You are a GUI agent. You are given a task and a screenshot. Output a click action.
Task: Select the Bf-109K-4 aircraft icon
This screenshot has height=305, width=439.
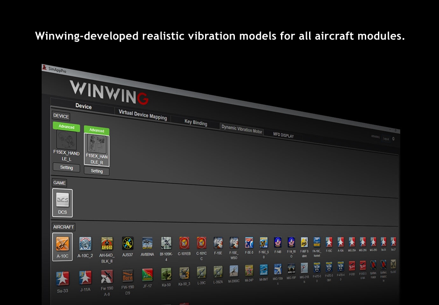click(x=166, y=243)
